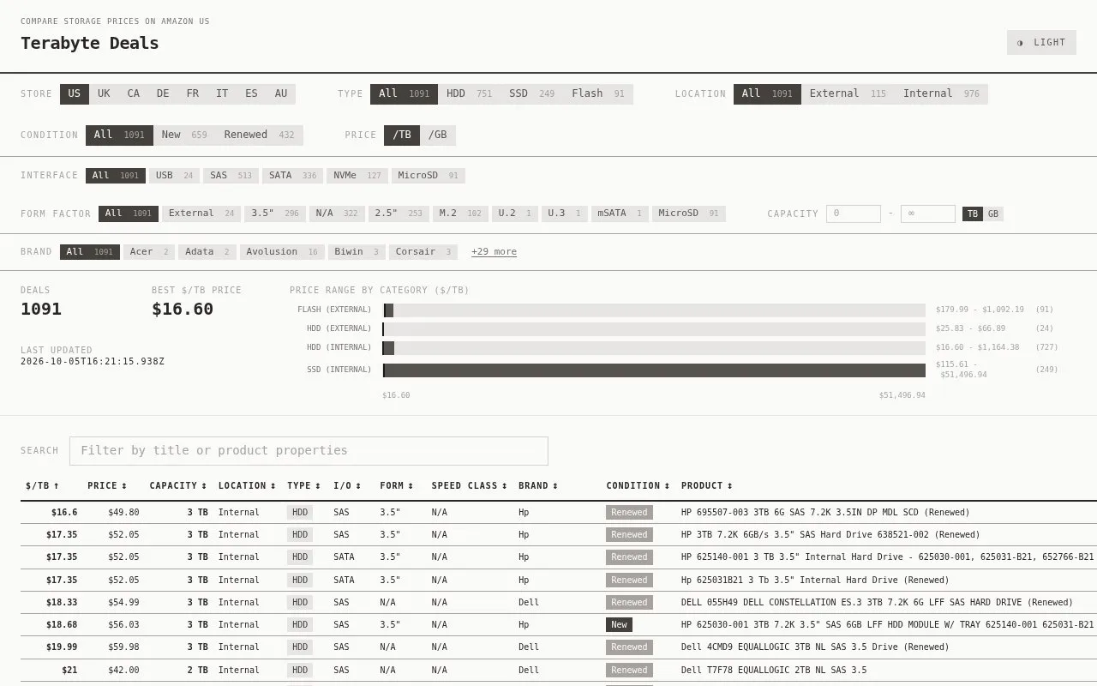Filter type by HDD
The width and height of the screenshot is (1097, 686).
pyautogui.click(x=469, y=94)
